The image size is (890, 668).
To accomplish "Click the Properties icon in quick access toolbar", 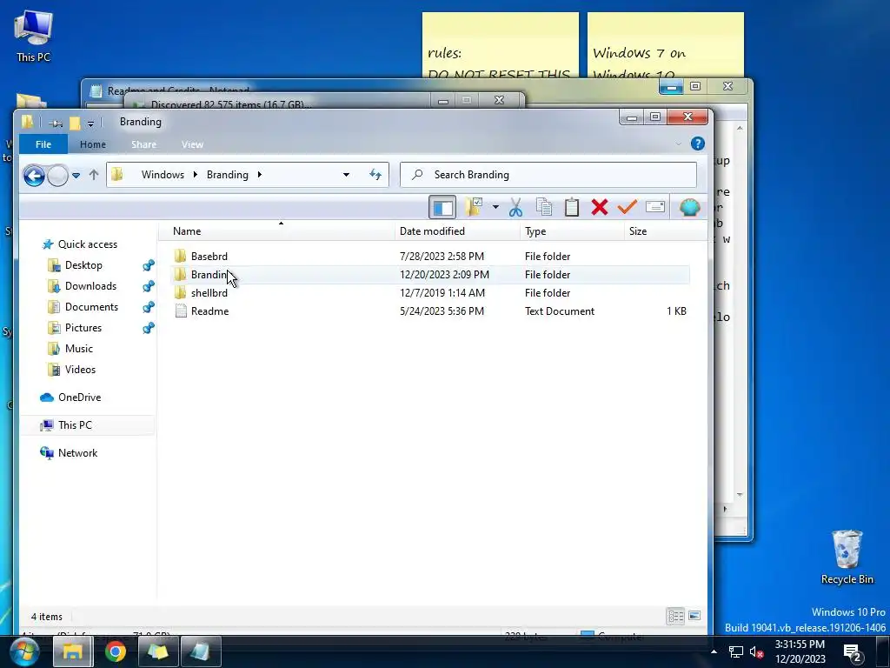I will (x=55, y=123).
